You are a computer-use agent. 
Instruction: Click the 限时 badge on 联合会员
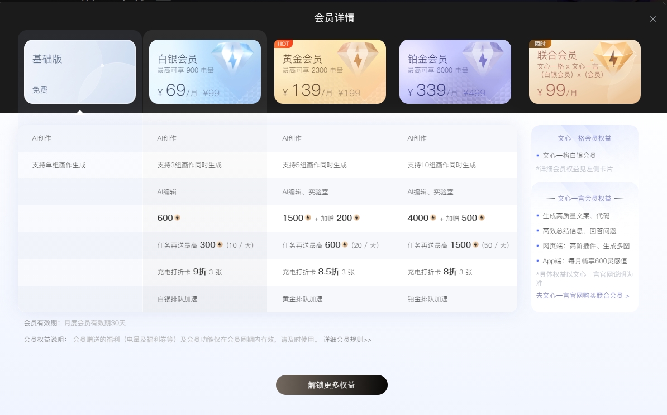(540, 44)
